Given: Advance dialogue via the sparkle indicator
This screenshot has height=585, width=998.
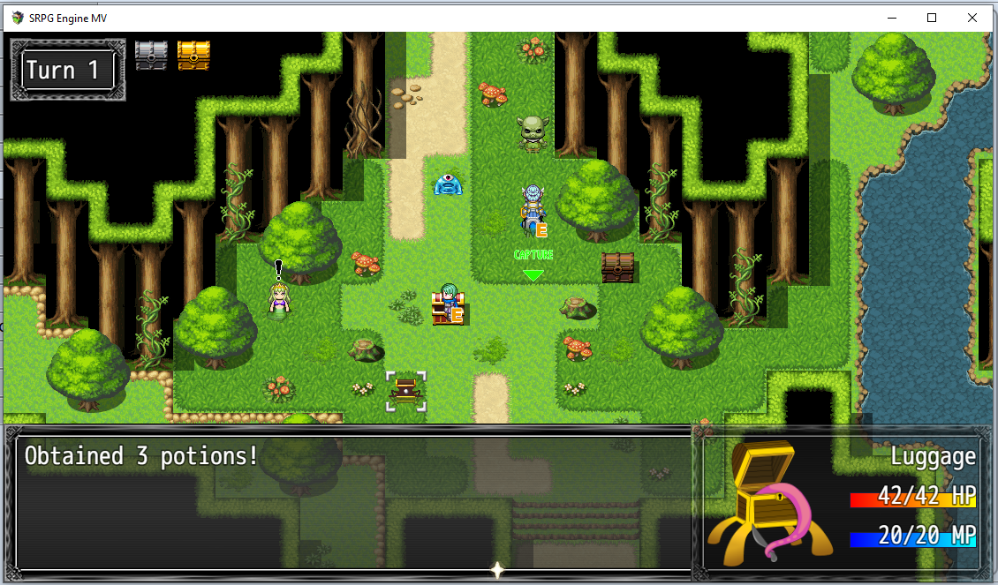Looking at the screenshot, I should click(498, 570).
